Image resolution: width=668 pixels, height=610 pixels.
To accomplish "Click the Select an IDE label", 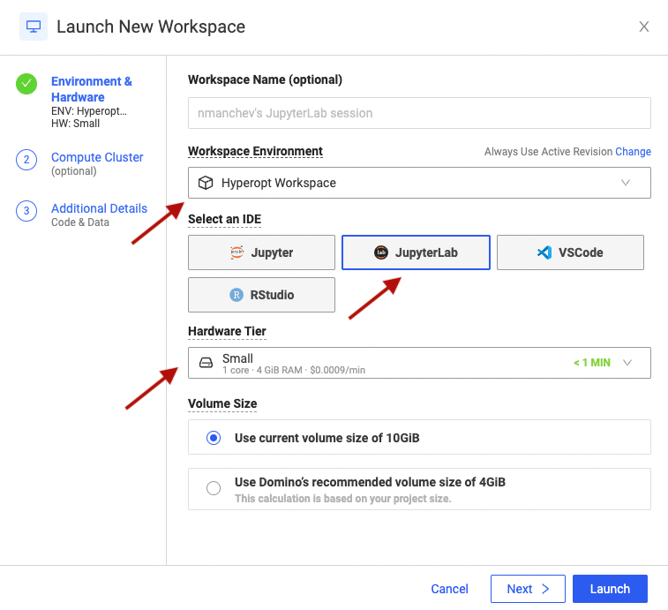I will coord(224,219).
